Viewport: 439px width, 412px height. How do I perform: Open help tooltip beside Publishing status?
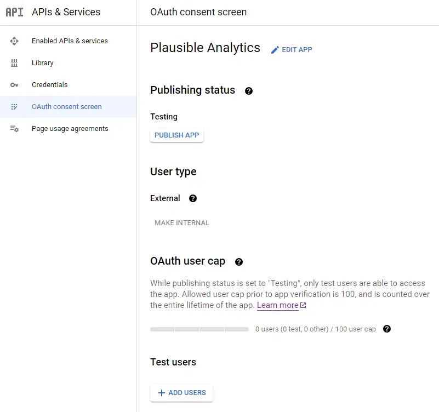(x=249, y=91)
